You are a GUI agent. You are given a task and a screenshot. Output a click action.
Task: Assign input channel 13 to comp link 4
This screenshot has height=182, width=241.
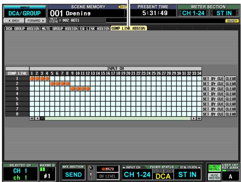[93, 94]
